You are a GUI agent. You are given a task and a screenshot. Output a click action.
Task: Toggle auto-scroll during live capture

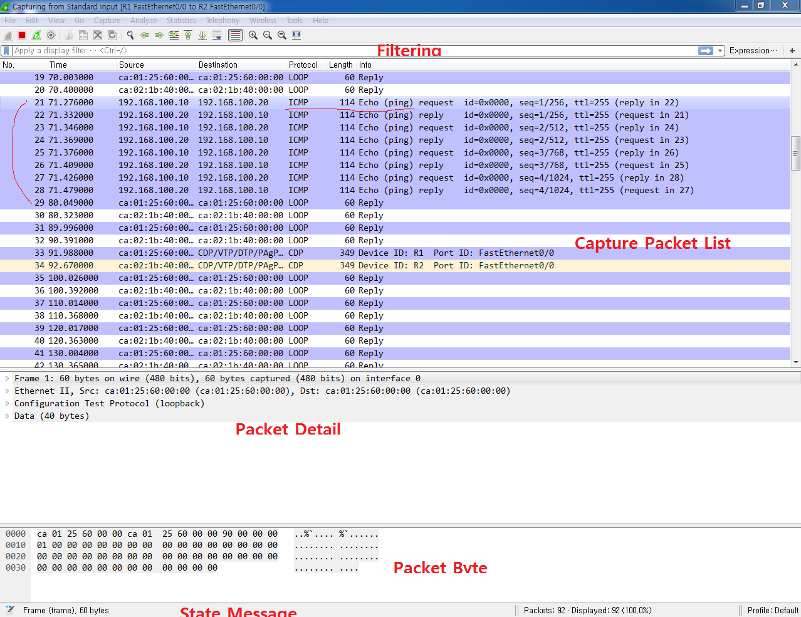[217, 35]
